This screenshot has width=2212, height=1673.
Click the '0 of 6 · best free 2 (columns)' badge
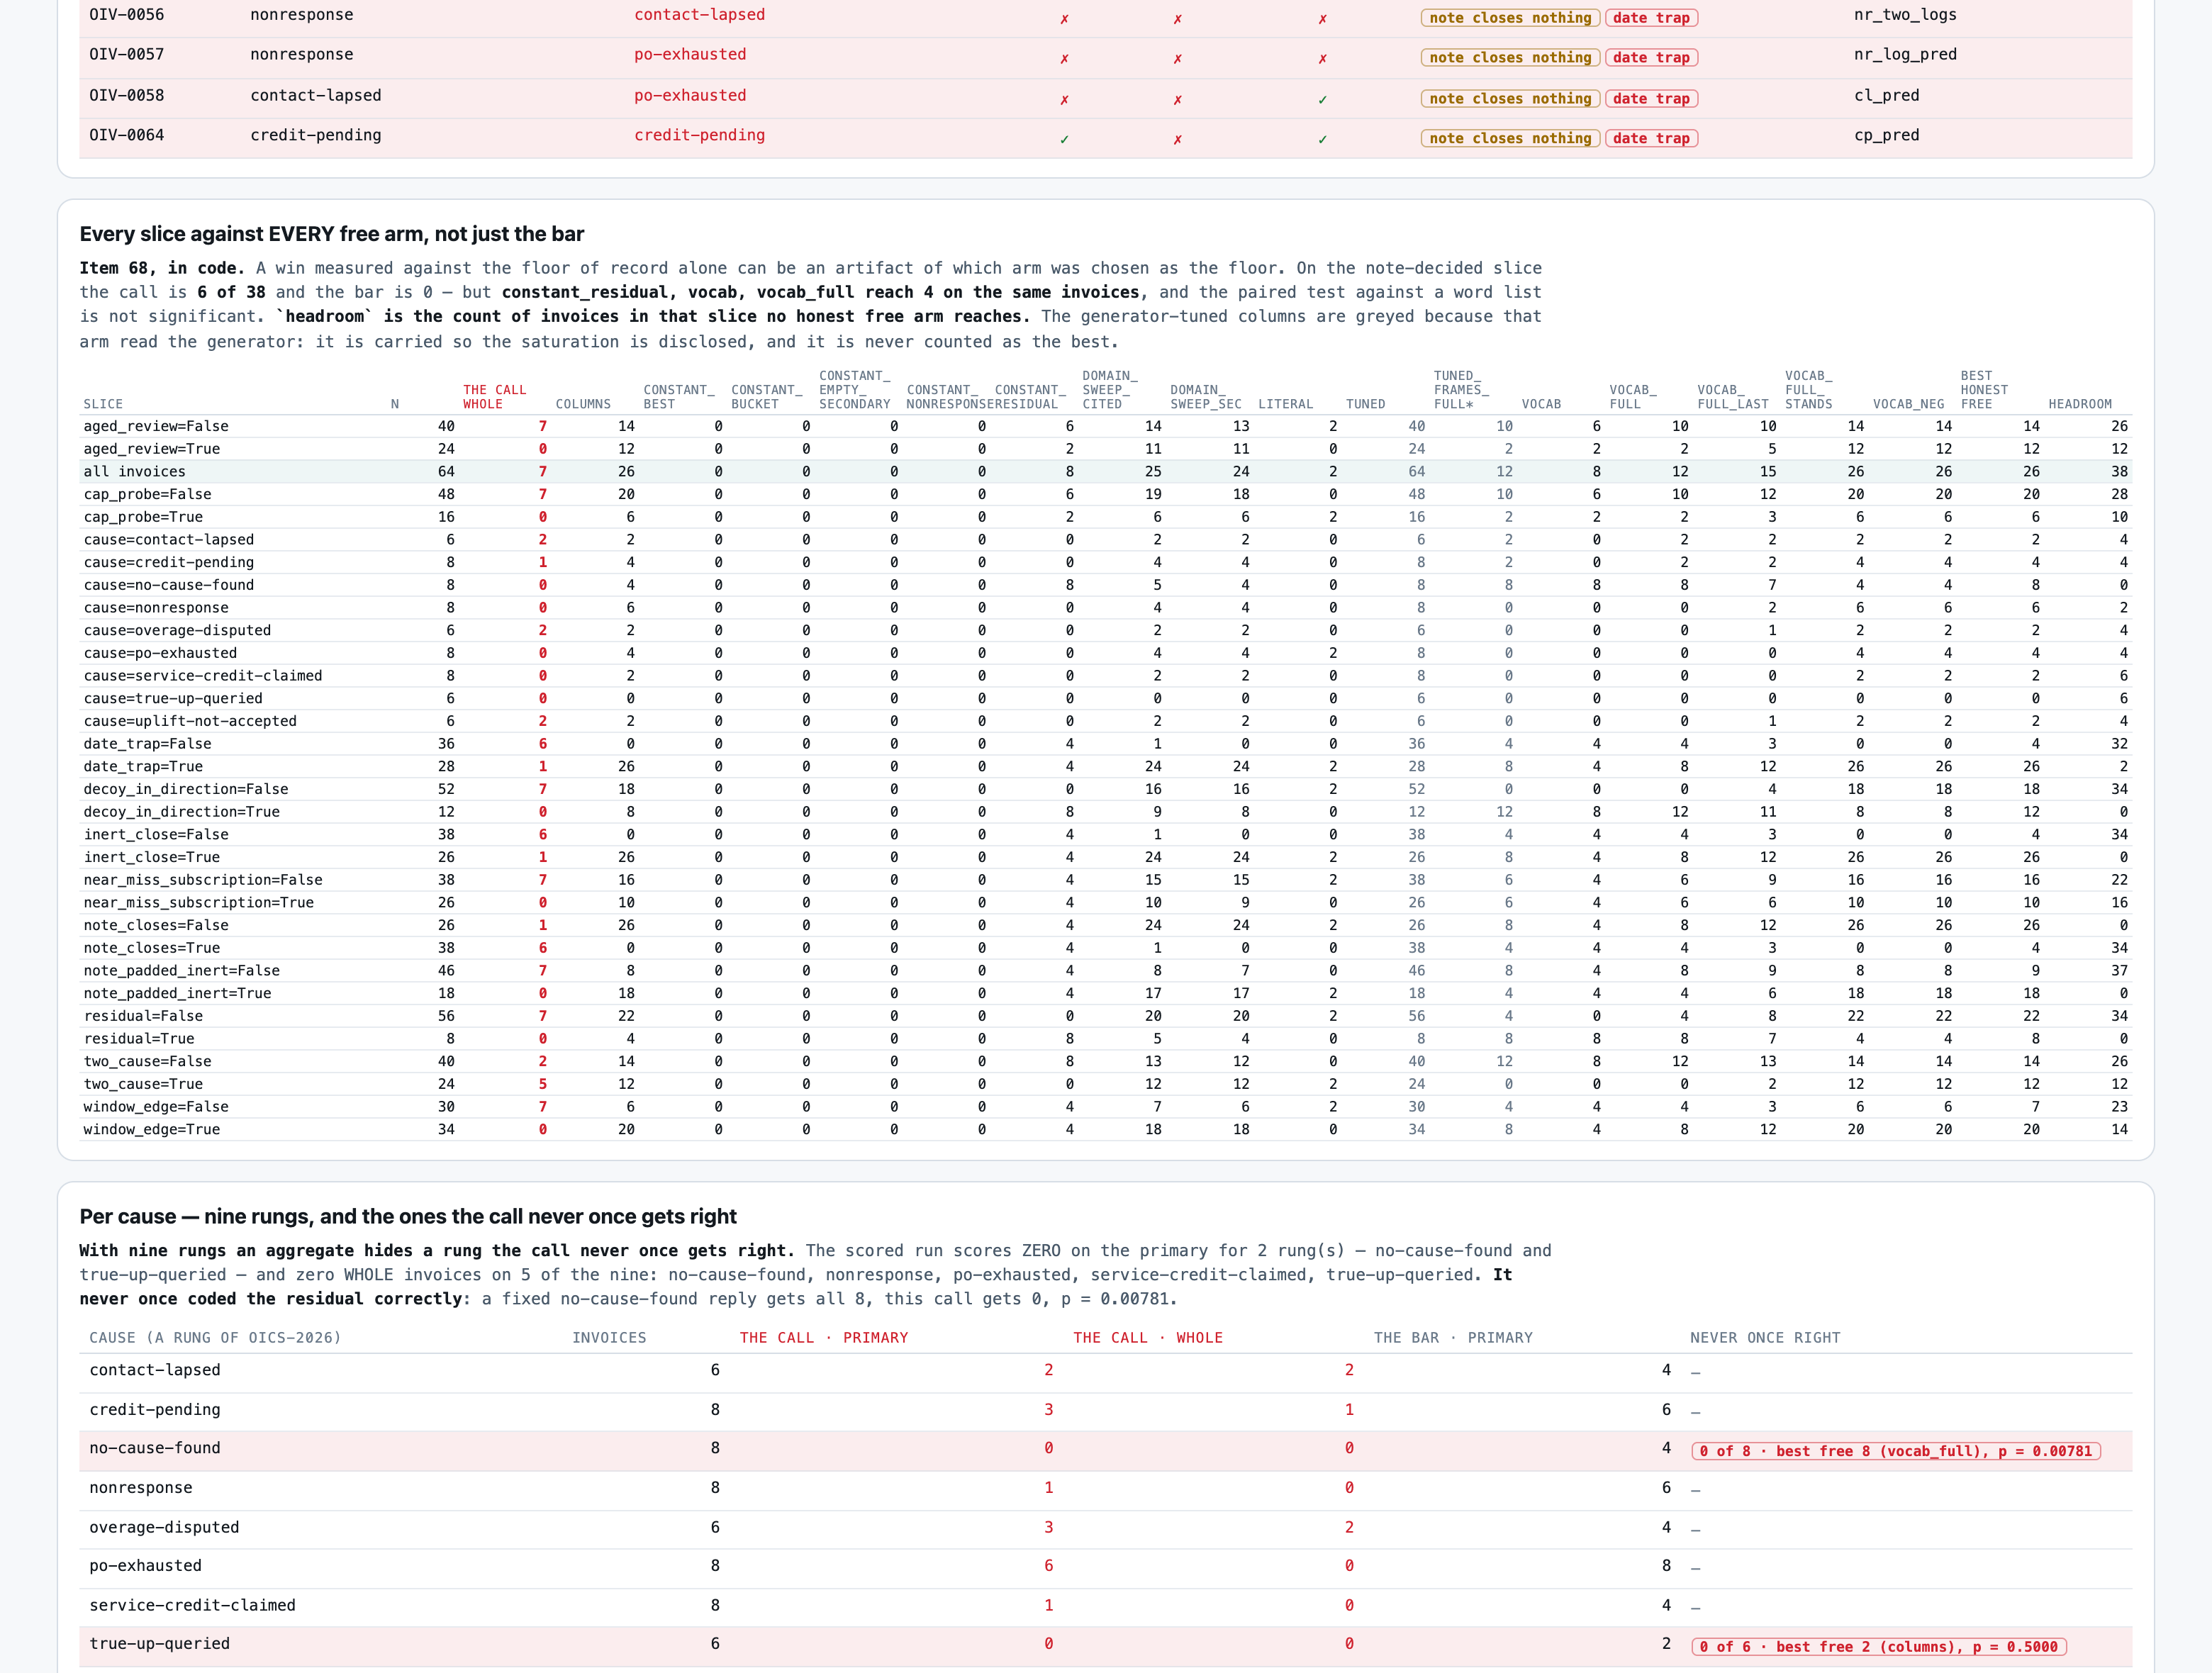[x=1879, y=1646]
